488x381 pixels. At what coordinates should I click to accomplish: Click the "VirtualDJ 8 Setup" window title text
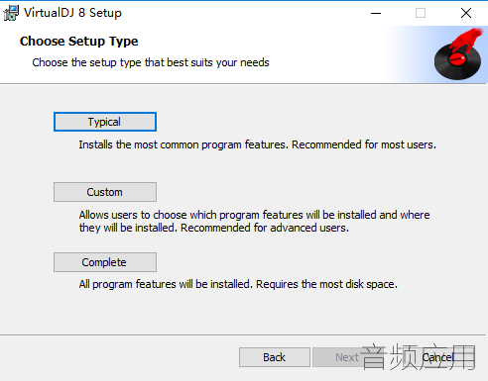[x=72, y=13]
